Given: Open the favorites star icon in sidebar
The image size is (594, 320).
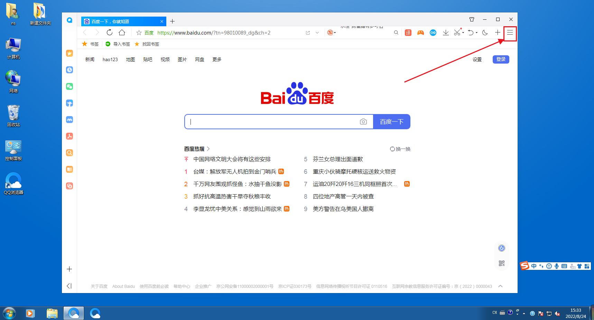Looking at the screenshot, I should [x=69, y=53].
